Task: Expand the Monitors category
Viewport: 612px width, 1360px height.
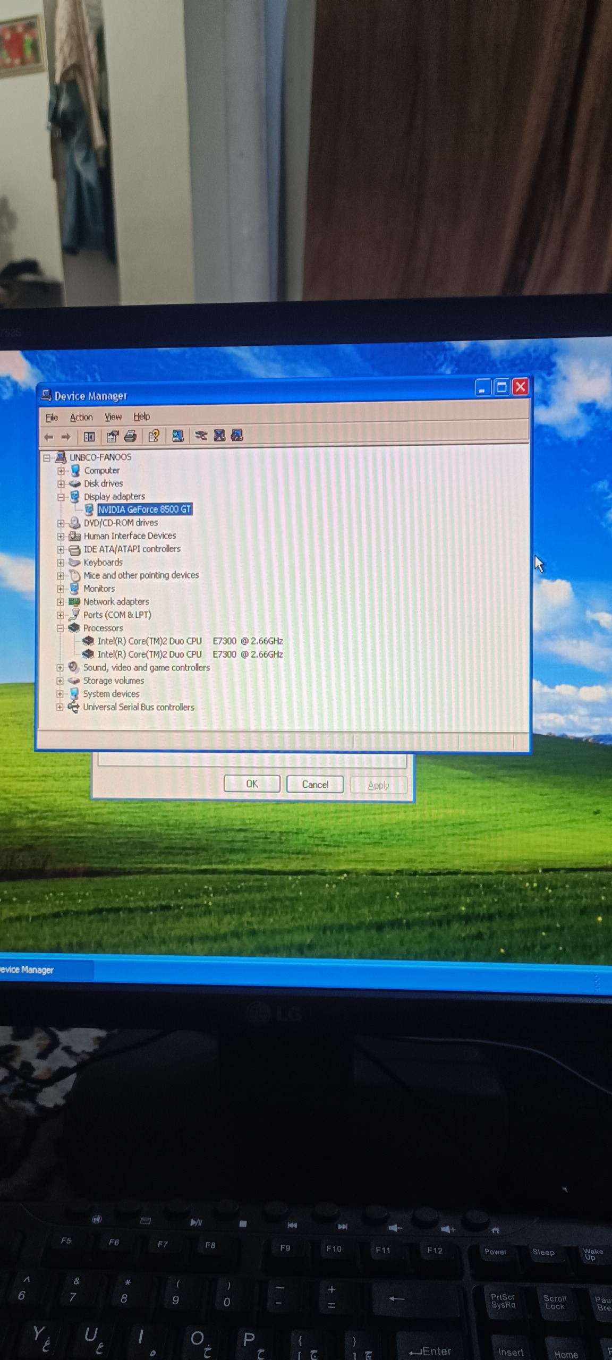Action: click(x=61, y=589)
